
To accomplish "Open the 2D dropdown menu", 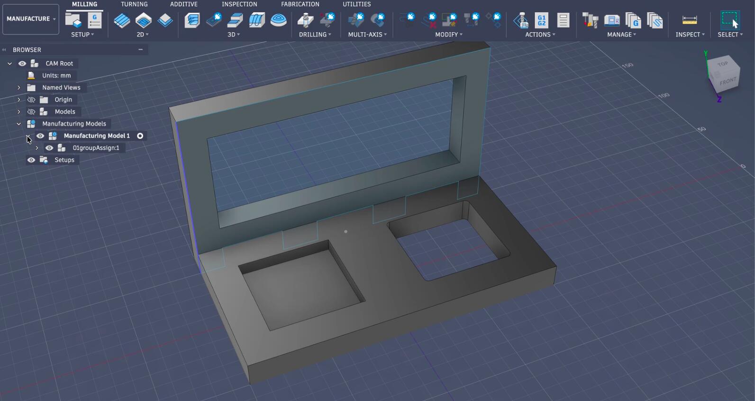I will (143, 35).
